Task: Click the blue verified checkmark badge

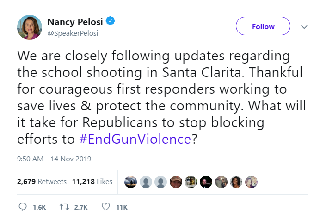Action: [x=111, y=21]
